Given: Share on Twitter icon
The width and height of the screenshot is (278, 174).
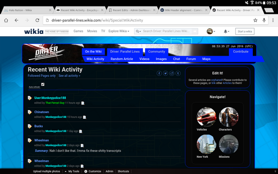Looking at the screenshot, I should 165,74.
